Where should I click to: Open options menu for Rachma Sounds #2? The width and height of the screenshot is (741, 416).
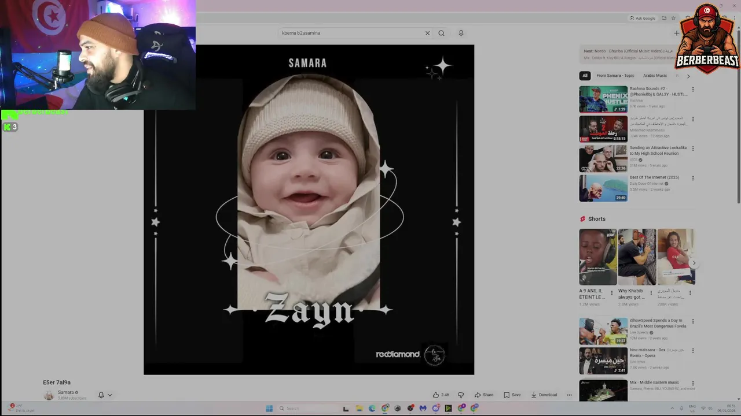pyautogui.click(x=692, y=90)
